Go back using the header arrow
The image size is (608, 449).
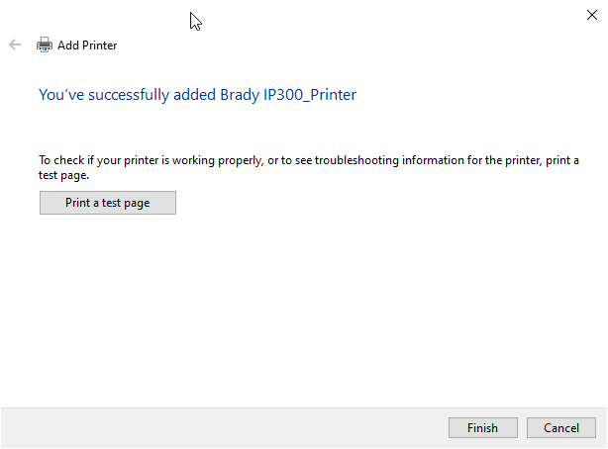pos(15,45)
